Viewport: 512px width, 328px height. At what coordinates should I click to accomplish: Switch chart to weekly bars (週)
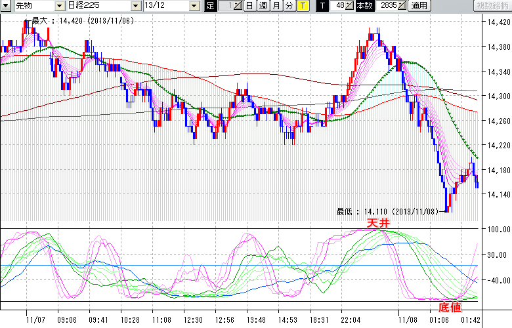263,6
